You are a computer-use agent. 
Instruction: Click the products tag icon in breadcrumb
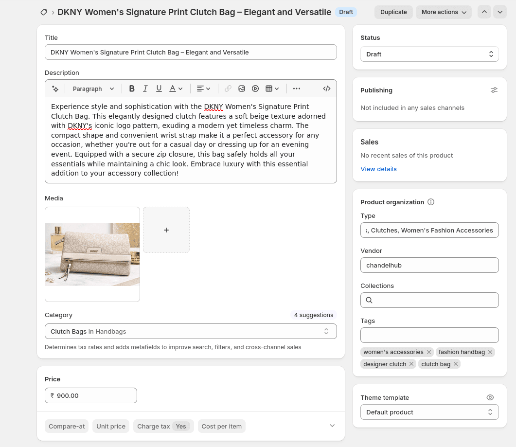pos(44,12)
